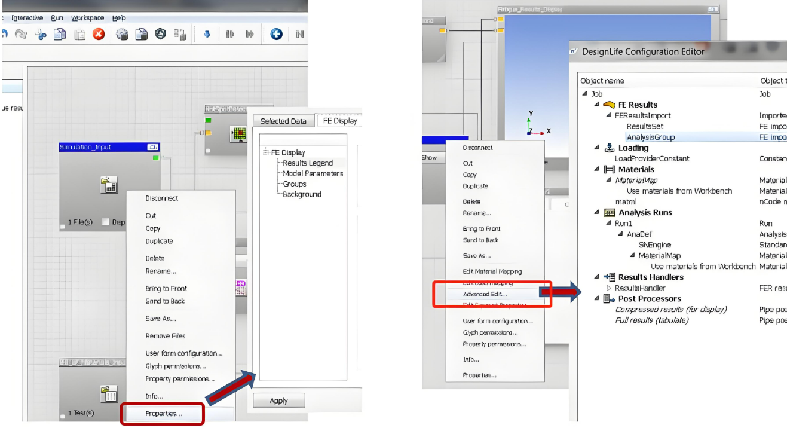Toggle the Display checkbox in Simulation_Input glyph

coord(105,222)
